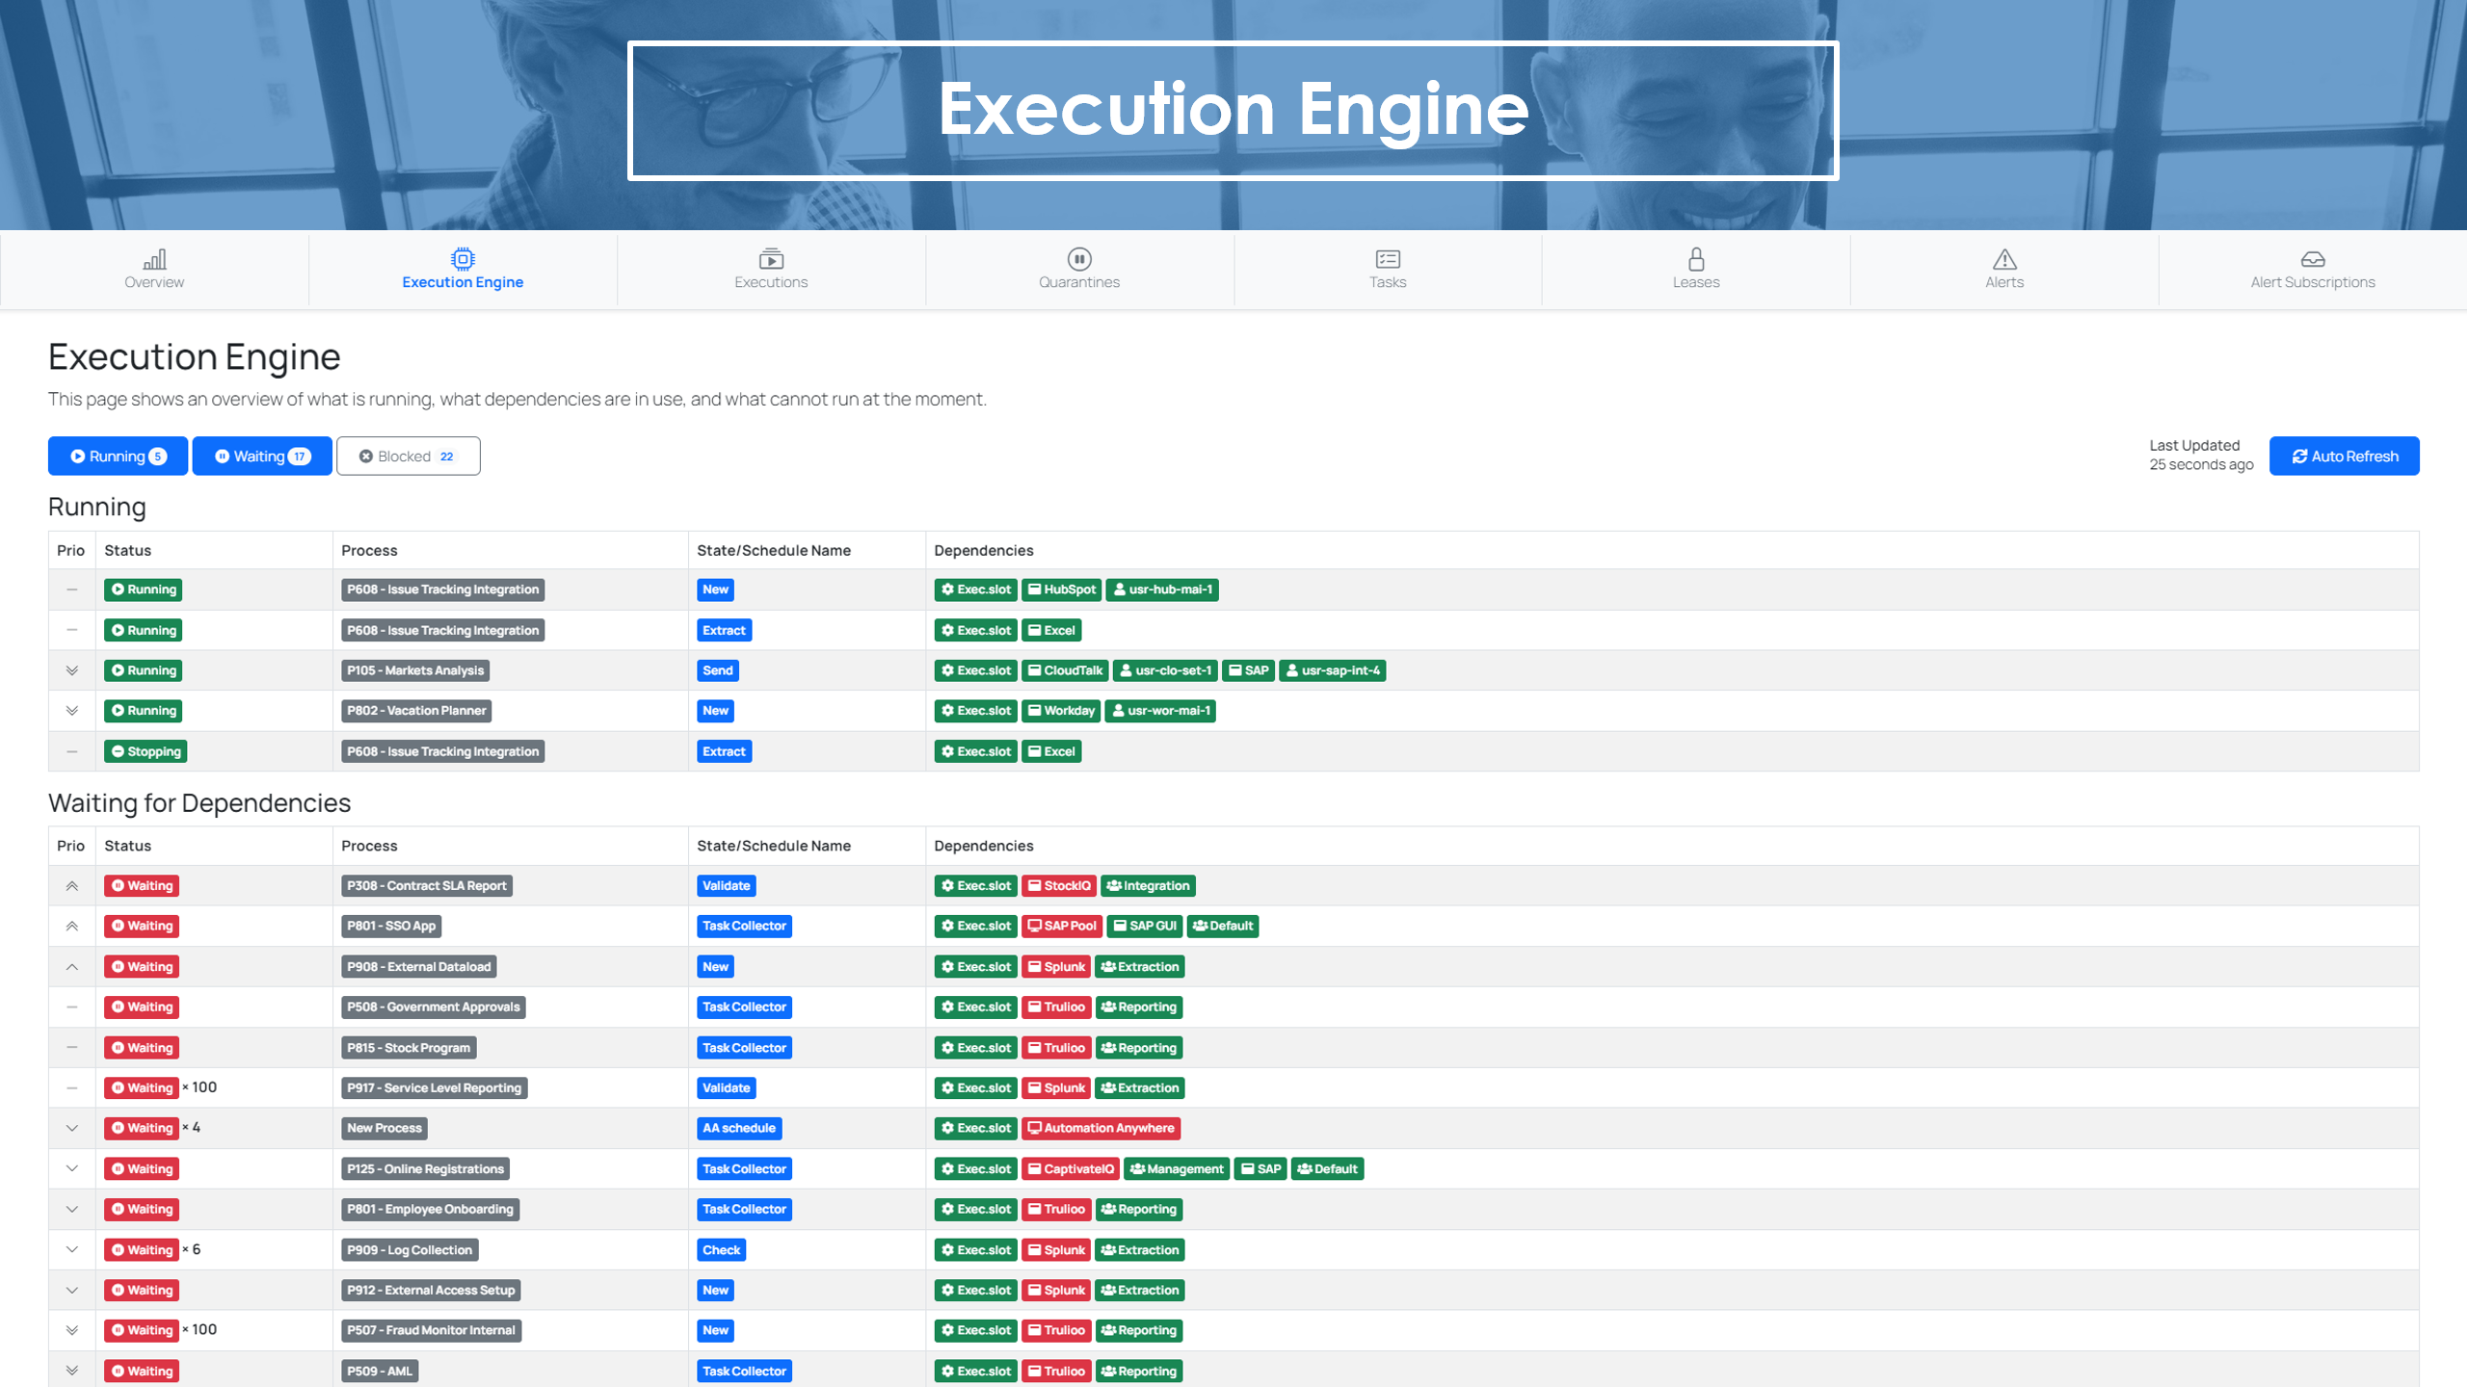Toggle the Waiting filter button

[x=262, y=456]
